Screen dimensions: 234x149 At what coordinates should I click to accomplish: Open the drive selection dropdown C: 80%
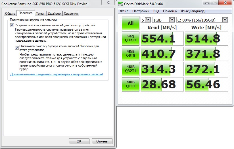[202, 20]
